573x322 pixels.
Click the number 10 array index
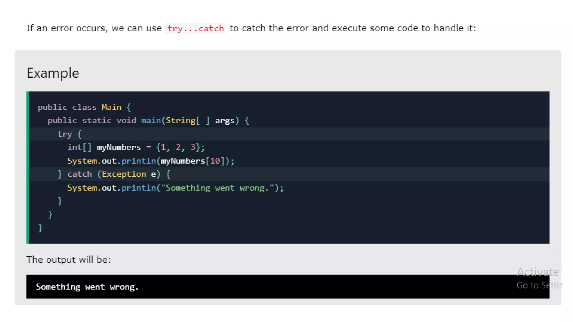coord(215,161)
